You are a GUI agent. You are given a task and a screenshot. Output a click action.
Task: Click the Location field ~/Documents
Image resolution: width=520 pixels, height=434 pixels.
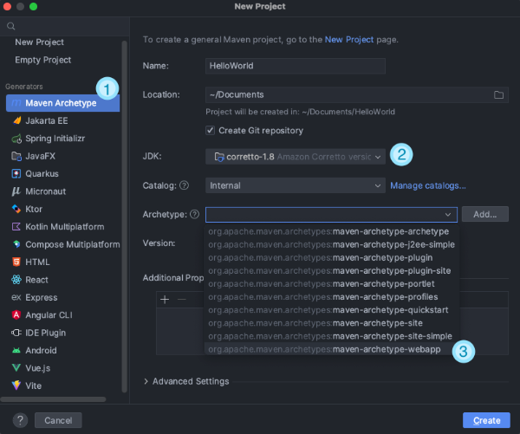point(357,94)
